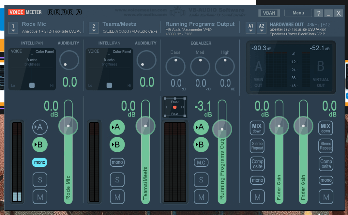Enable mono on Teams/Meets strip
This screenshot has height=215, width=348.
[x=117, y=162]
